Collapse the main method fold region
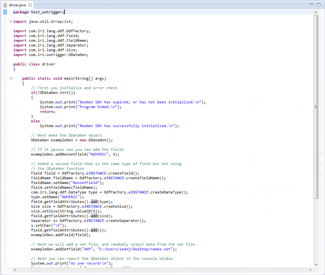 coord(11,78)
